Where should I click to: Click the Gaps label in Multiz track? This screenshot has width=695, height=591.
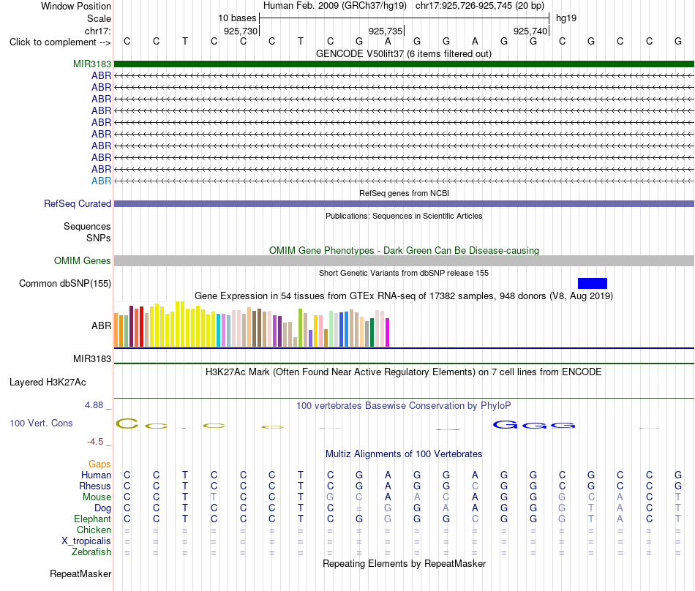coord(99,464)
